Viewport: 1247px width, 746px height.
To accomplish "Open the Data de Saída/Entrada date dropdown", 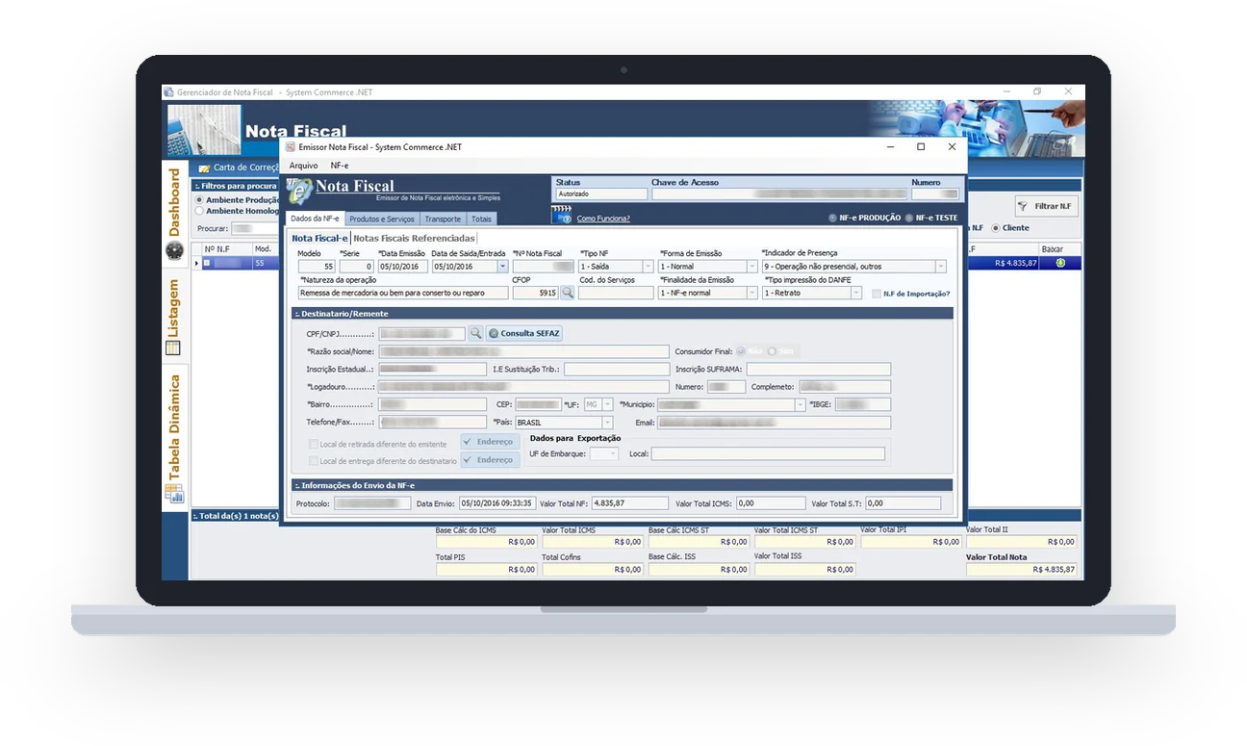I will click(x=502, y=267).
